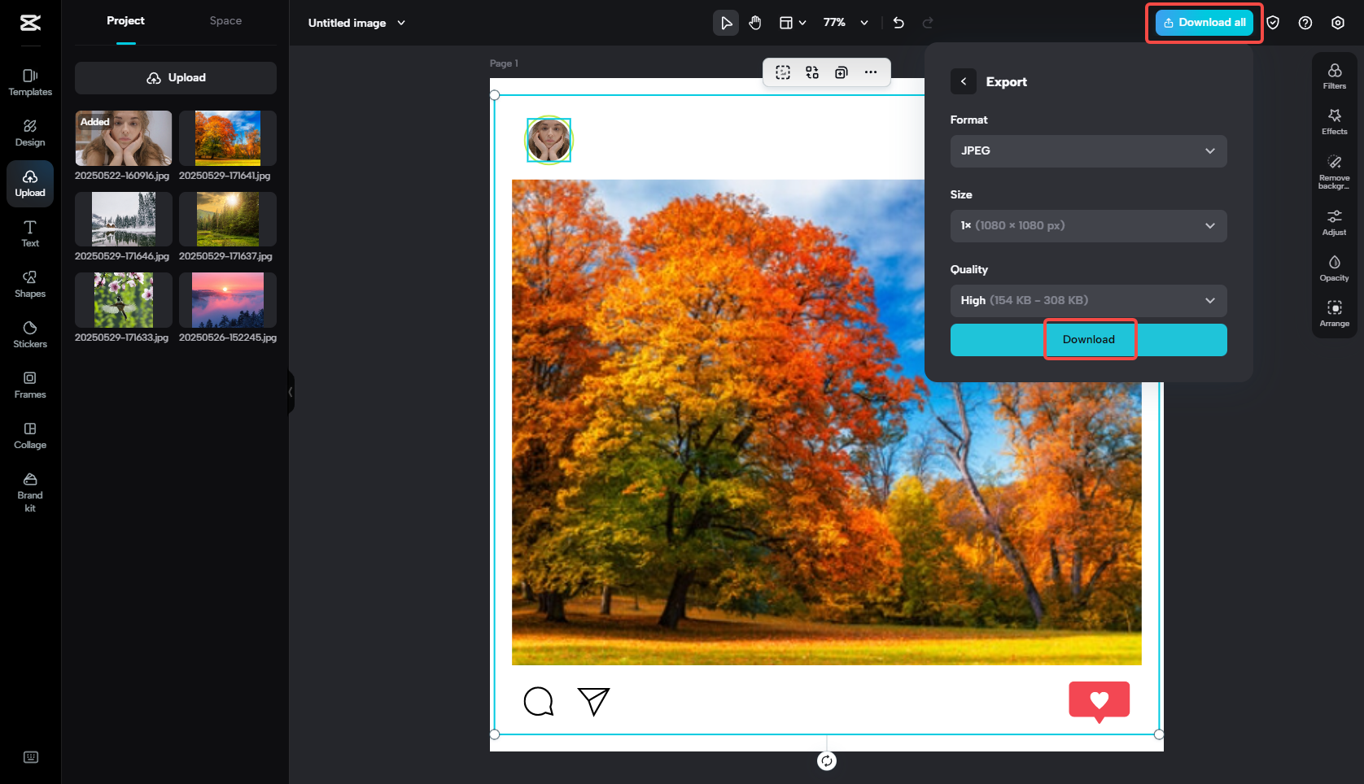
Task: Open the Stickers panel
Action: coord(30,333)
